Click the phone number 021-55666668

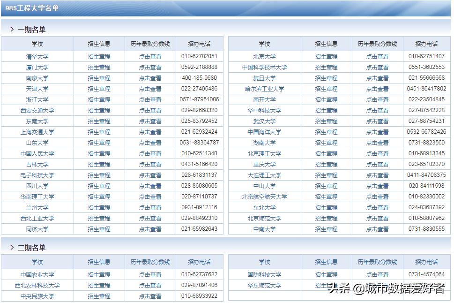[x=427, y=78]
